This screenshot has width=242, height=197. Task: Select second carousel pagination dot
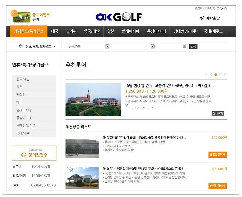tap(211, 75)
